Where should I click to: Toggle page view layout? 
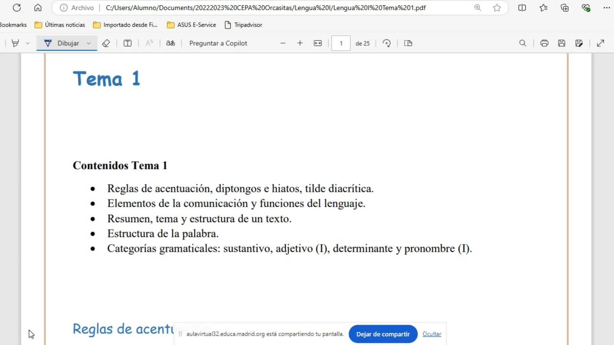[x=408, y=43]
